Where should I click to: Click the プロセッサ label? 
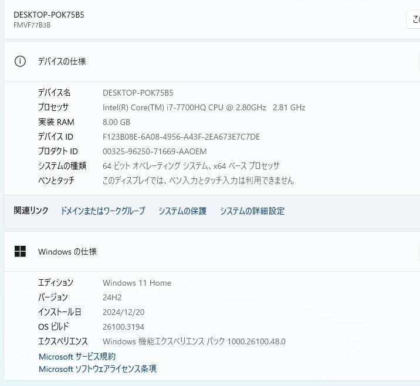pos(53,107)
